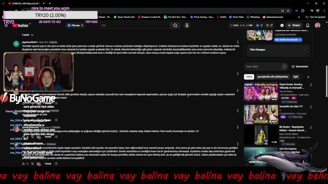Select gossipkolik adlı yükleyiciden chip
The image size is (328, 184).
click(273, 77)
